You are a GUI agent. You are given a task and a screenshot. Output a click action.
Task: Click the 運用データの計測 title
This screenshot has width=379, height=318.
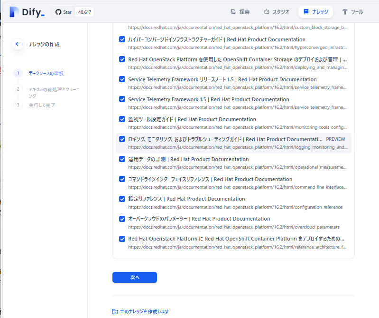tap(188, 159)
